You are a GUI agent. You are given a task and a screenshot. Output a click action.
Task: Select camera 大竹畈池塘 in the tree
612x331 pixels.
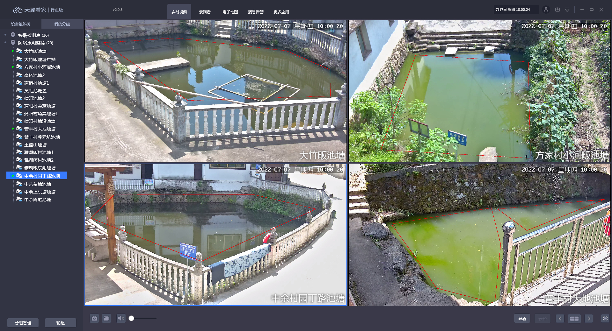coord(35,51)
